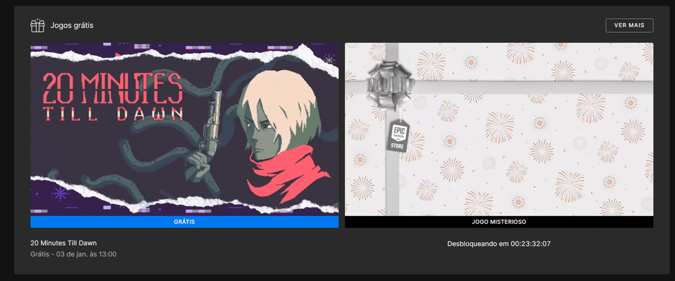Click the VER MAIS button

(629, 25)
